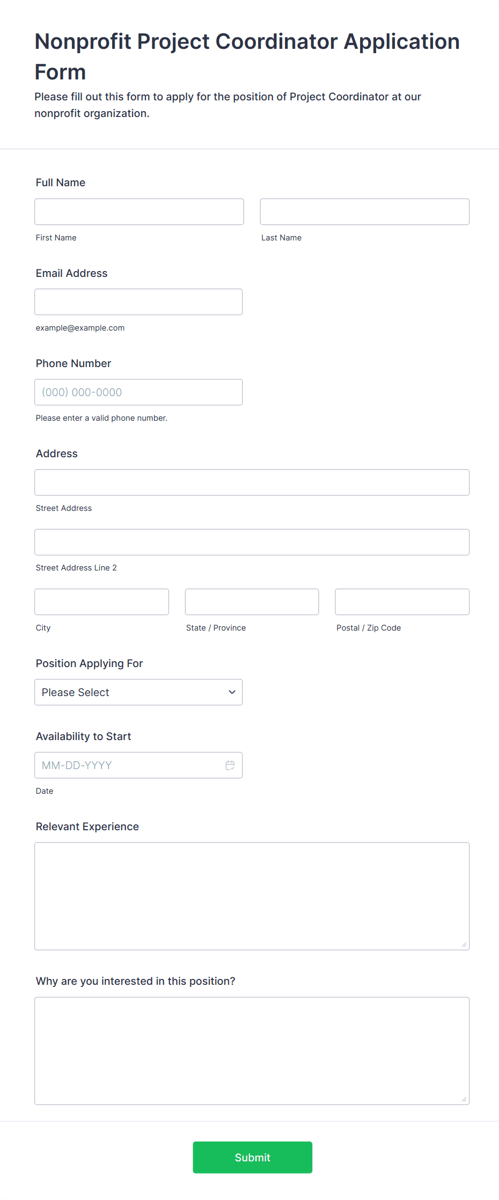Click the calendar icon in date field
The height and width of the screenshot is (1200, 499).
[230, 765]
